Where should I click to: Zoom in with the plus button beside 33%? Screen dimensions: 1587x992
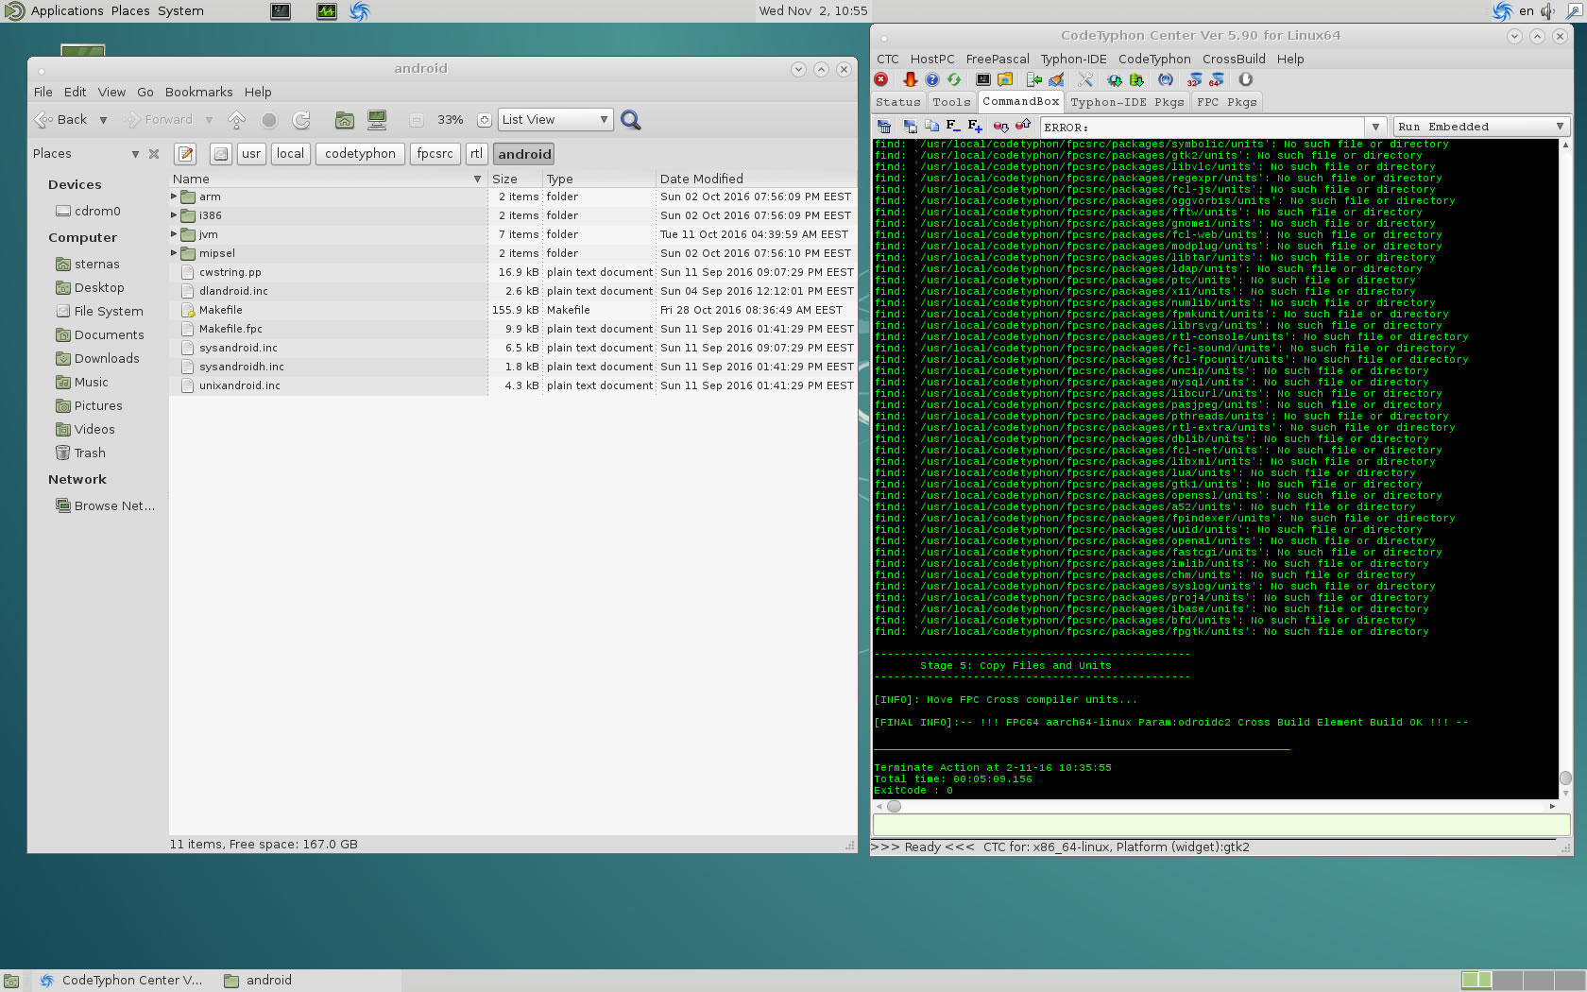[484, 120]
